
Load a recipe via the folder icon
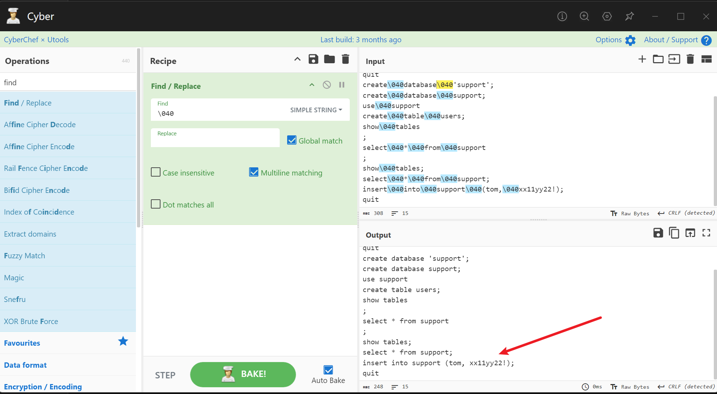coord(329,59)
